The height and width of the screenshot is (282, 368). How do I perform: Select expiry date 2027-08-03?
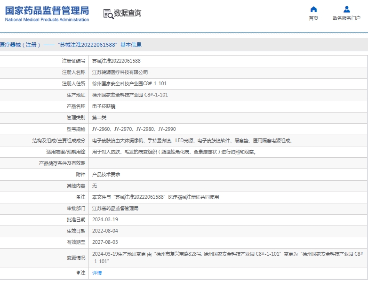pyautogui.click(x=105, y=242)
